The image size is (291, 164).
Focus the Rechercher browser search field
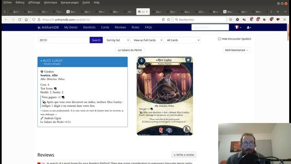pos(200,20)
